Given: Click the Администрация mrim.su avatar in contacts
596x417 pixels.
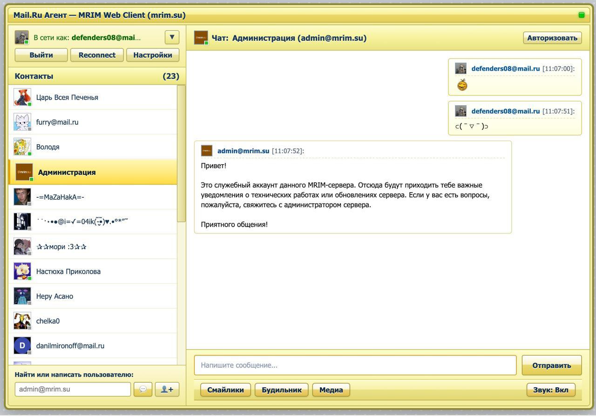Looking at the screenshot, I should 24,172.
